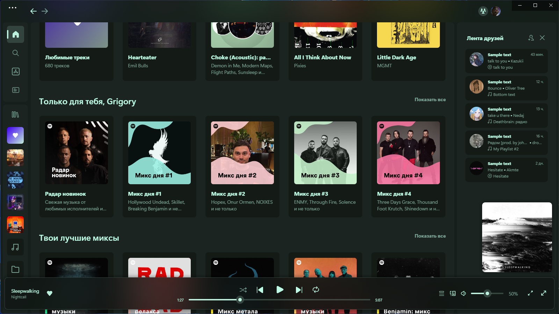The height and width of the screenshot is (314, 559).
Task: Toggle repeat mode
Action: [x=316, y=290]
